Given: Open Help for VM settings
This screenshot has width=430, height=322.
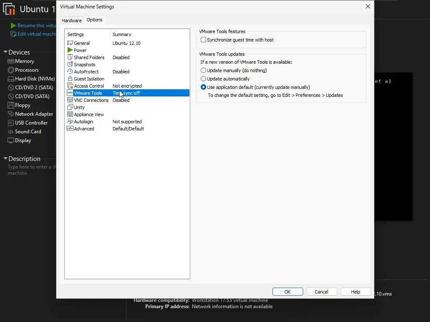Looking at the screenshot, I should click(355, 292).
